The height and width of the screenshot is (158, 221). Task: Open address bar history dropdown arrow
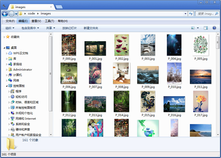coord(185,14)
